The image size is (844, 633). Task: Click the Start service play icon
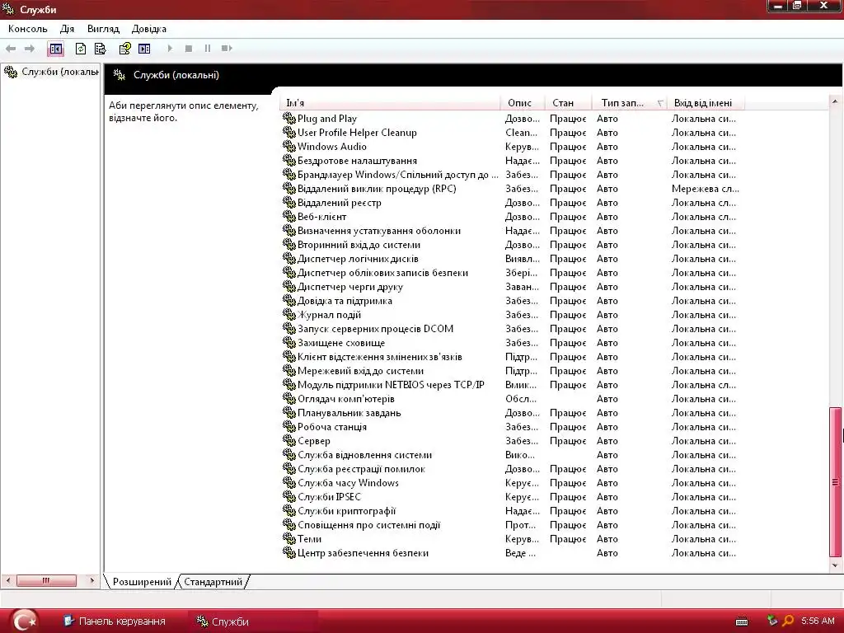pyautogui.click(x=170, y=49)
